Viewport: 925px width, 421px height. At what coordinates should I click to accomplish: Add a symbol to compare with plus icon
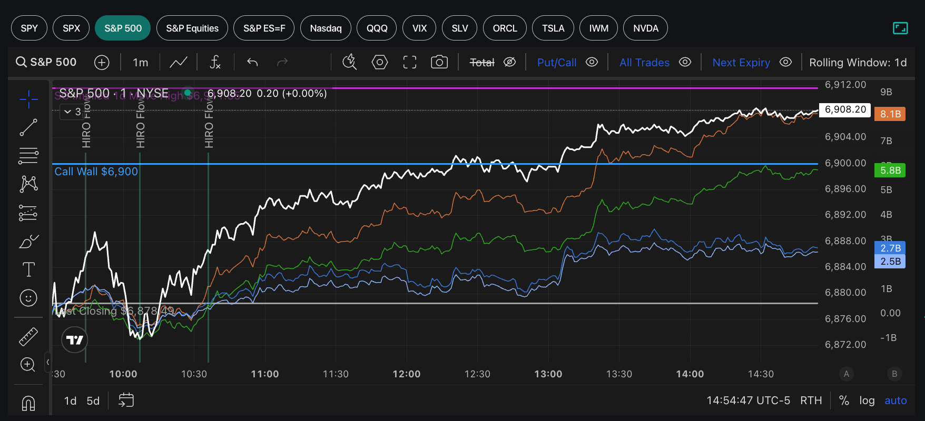tap(102, 63)
